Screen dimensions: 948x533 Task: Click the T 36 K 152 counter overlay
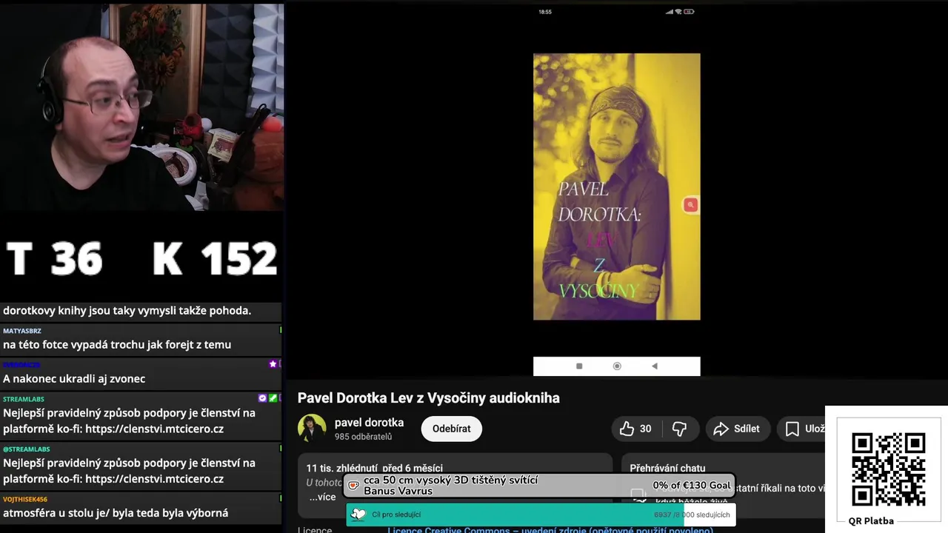coord(141,258)
